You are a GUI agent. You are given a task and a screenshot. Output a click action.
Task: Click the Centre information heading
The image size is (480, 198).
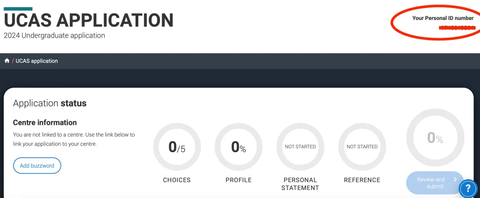(45, 123)
